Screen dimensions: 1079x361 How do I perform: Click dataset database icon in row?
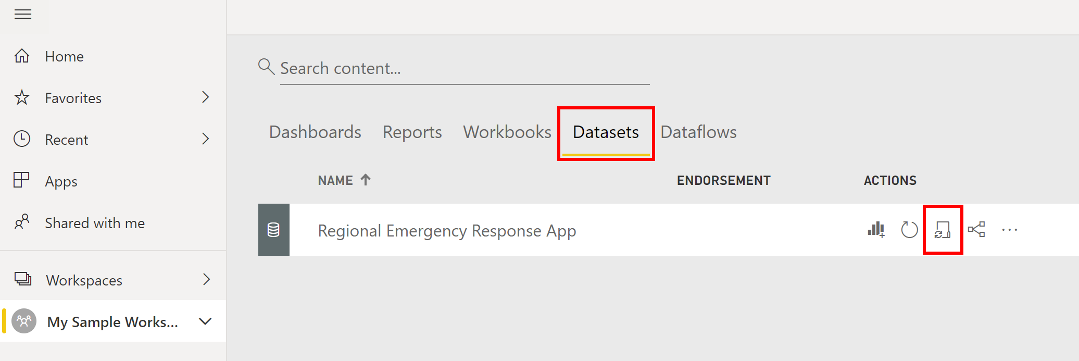pos(274,230)
